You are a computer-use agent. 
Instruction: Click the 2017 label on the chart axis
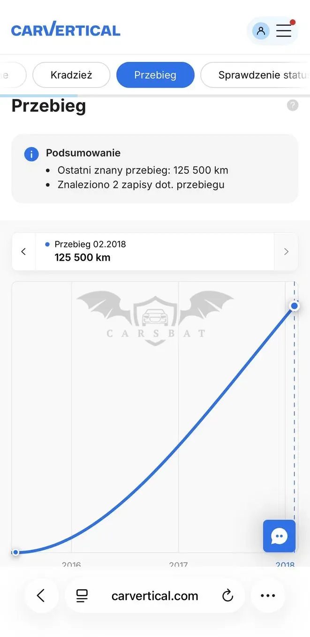178,564
